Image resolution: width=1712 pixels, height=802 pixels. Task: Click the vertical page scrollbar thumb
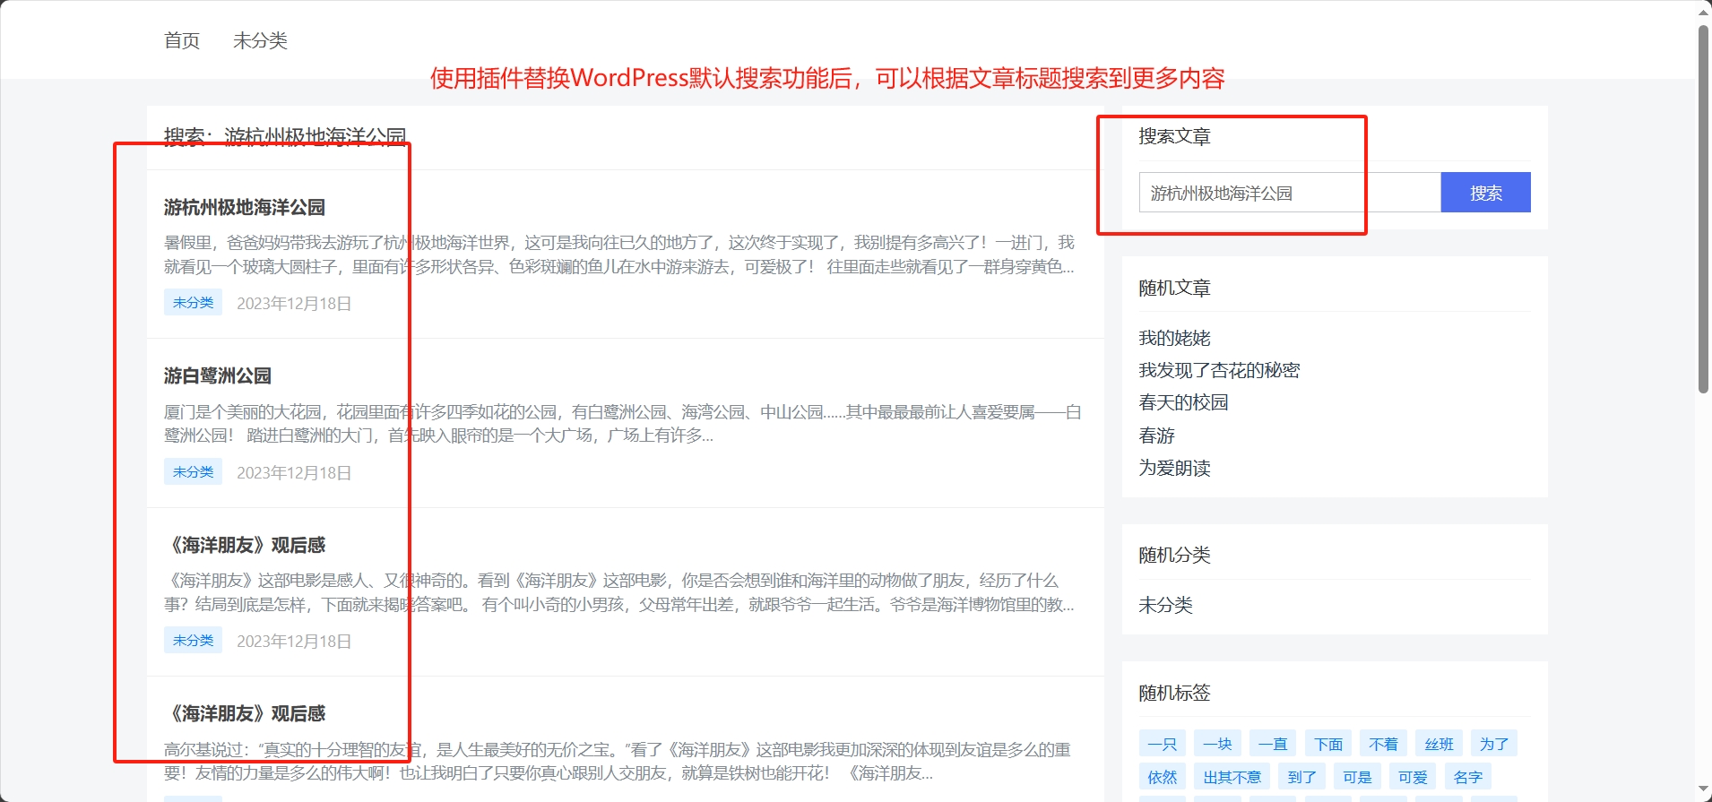[1703, 206]
